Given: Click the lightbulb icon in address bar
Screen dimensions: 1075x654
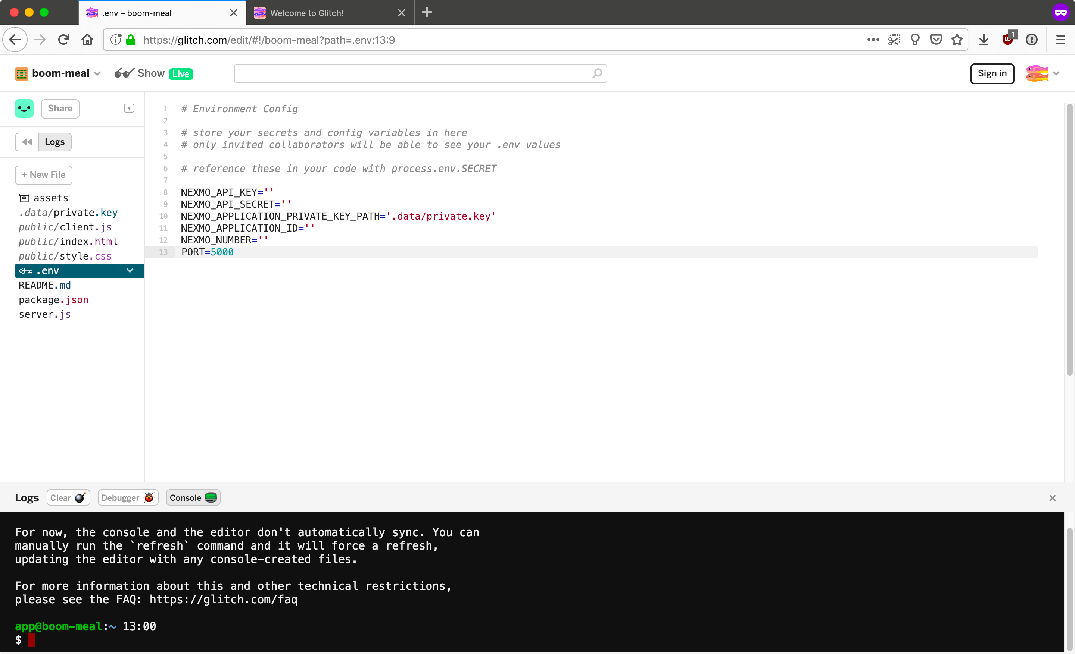Looking at the screenshot, I should [x=915, y=40].
